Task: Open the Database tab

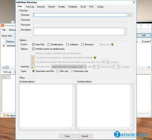Action: click(73, 7)
